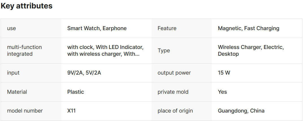Click the "input" attribute label
The width and height of the screenshot is (303, 121).
point(13,73)
